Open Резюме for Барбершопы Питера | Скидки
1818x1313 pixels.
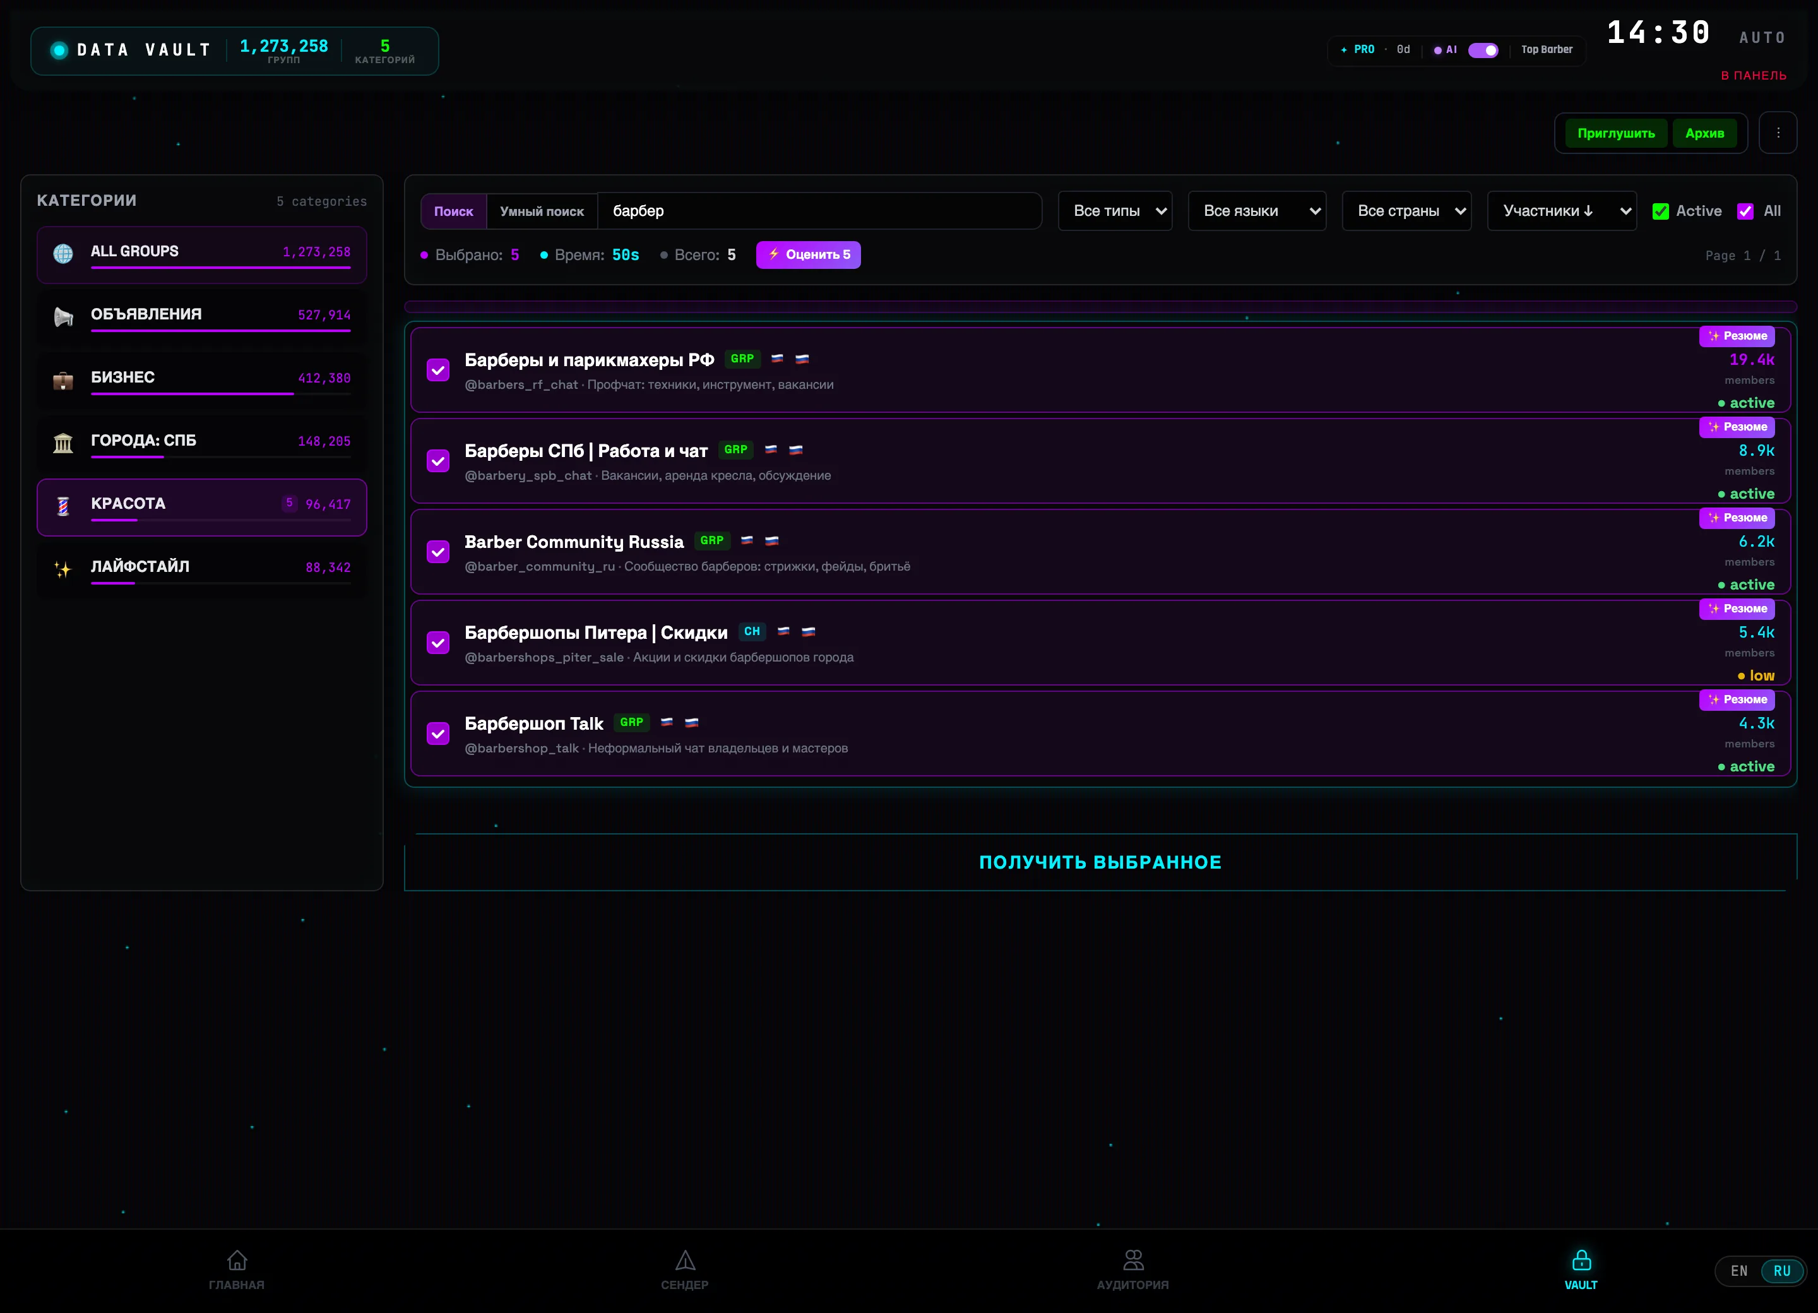pos(1737,609)
